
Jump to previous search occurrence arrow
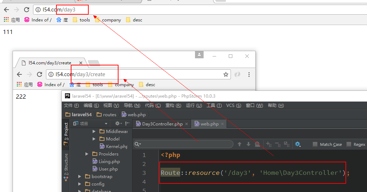tap(240, 144)
